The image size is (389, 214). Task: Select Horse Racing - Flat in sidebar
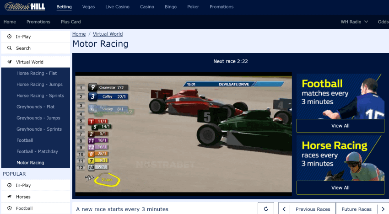coord(36,73)
